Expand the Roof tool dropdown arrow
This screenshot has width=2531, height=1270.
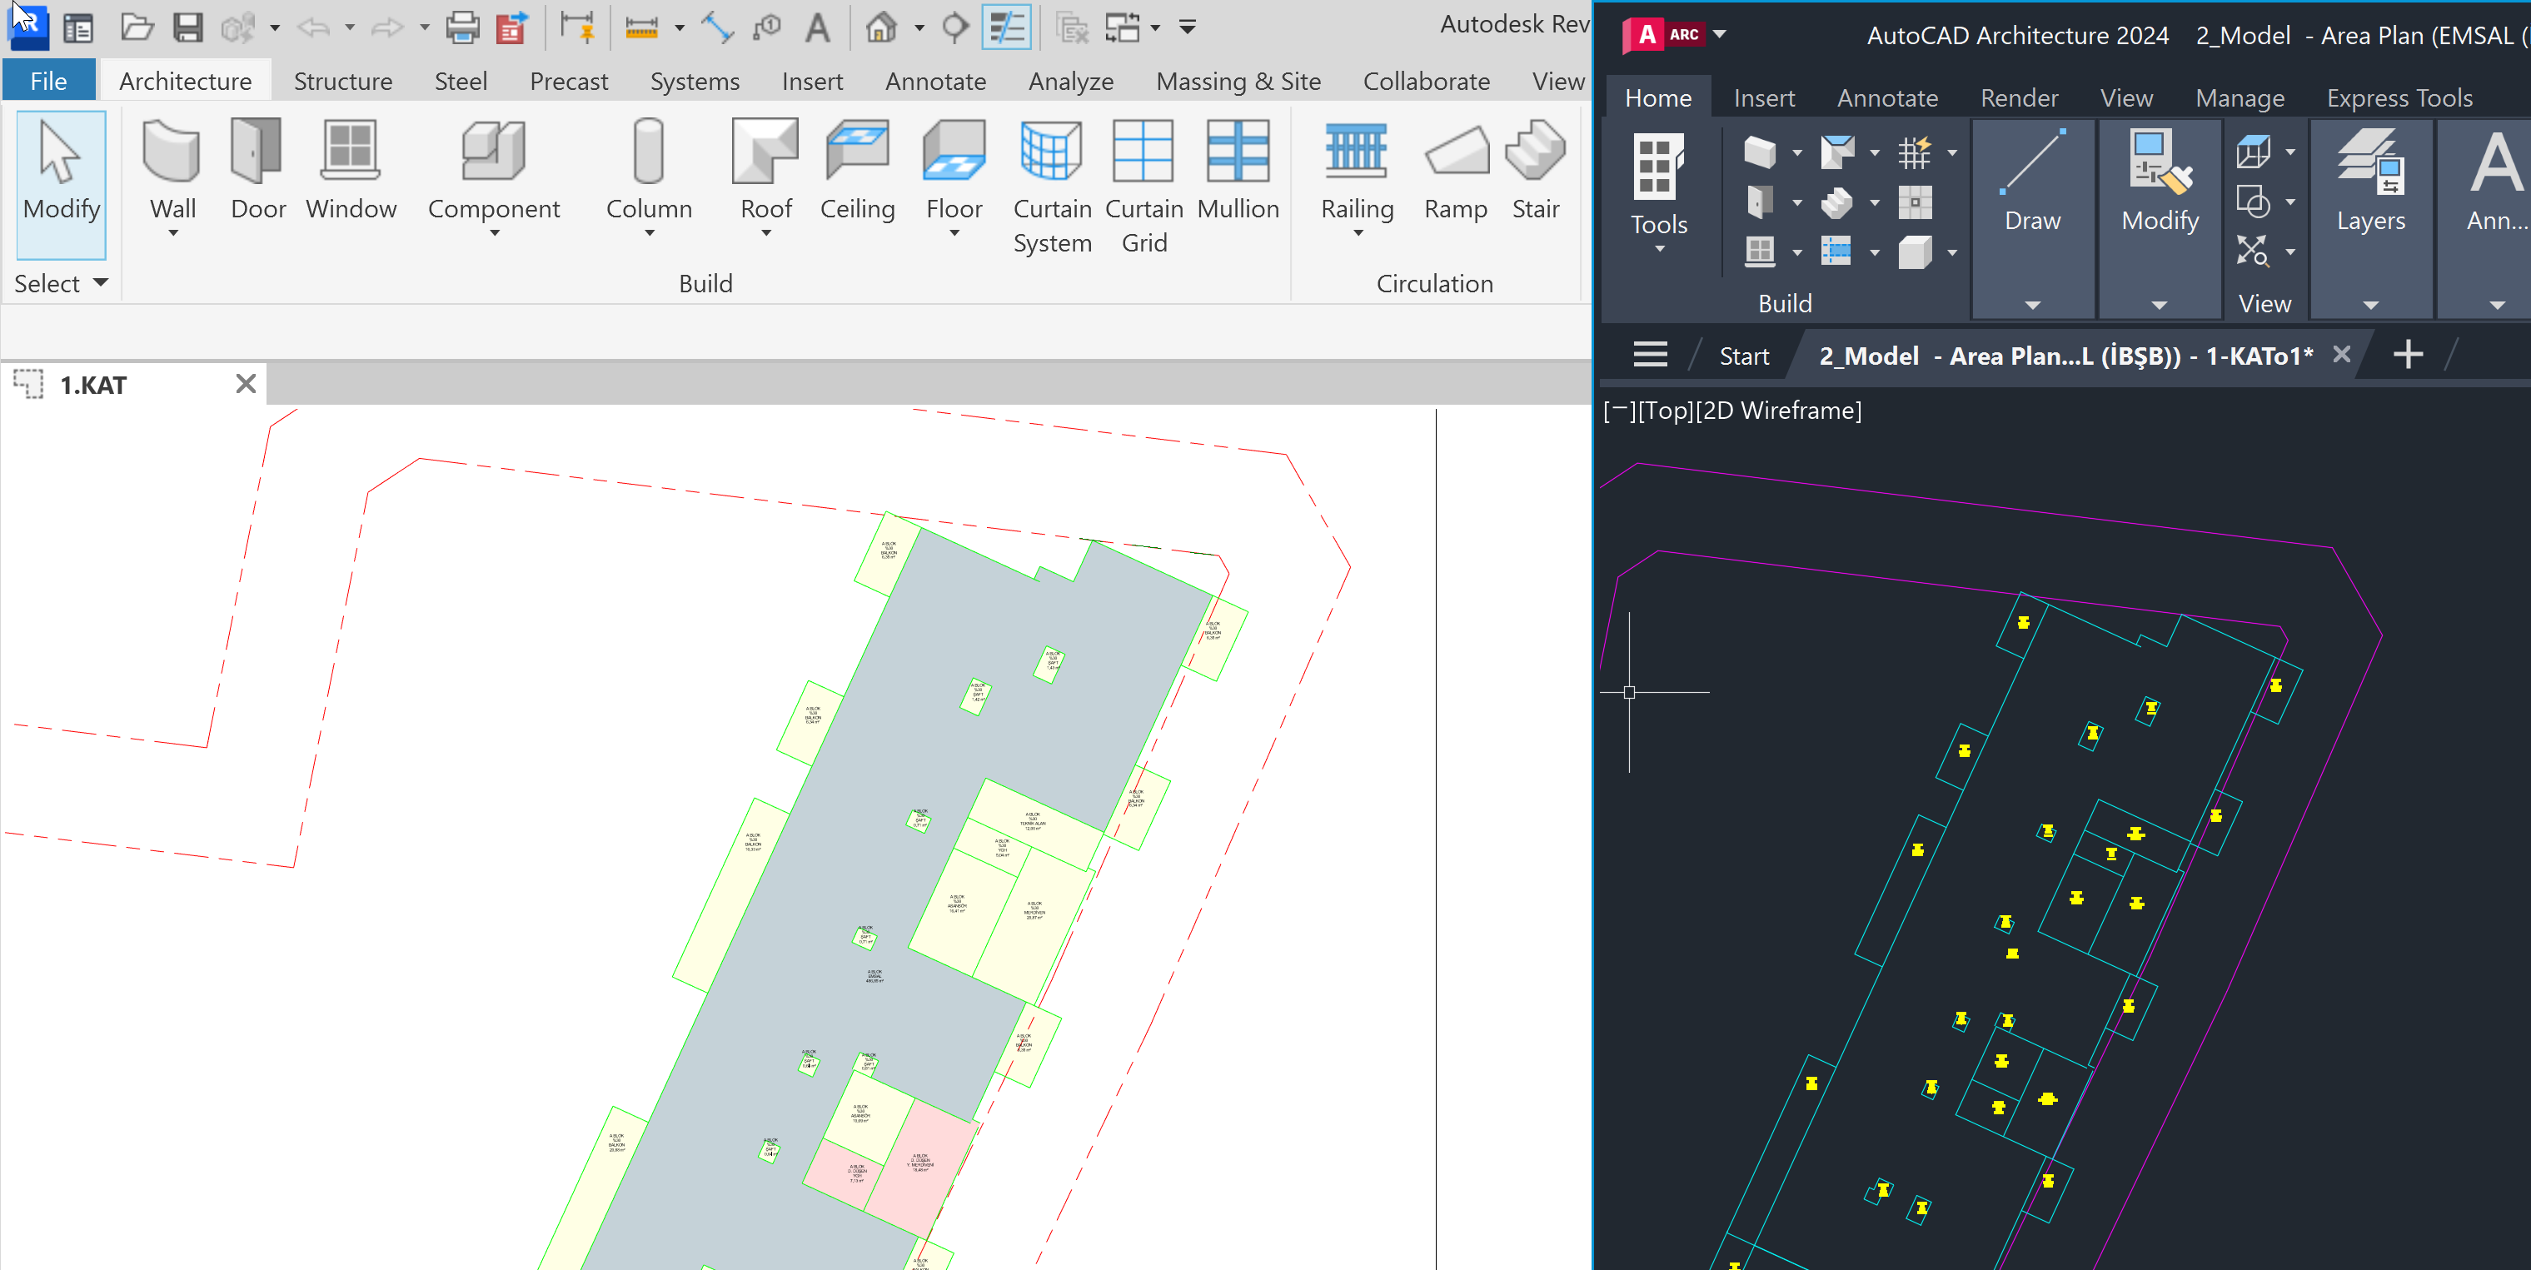click(x=765, y=234)
